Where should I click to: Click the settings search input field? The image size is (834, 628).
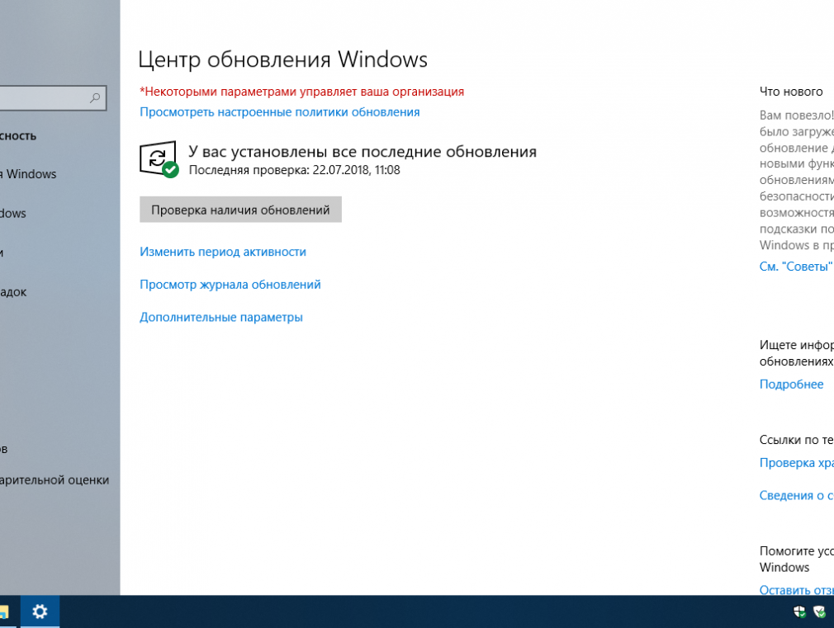[52, 98]
